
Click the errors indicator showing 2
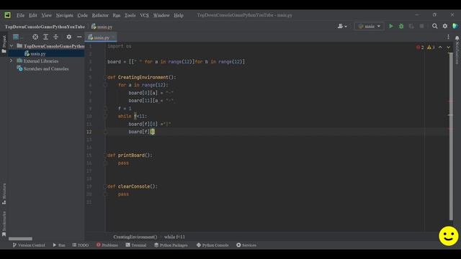[420, 47]
